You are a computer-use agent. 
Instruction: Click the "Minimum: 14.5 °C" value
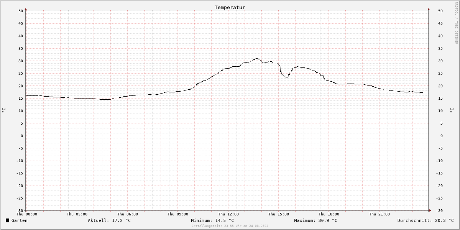coord(212,220)
